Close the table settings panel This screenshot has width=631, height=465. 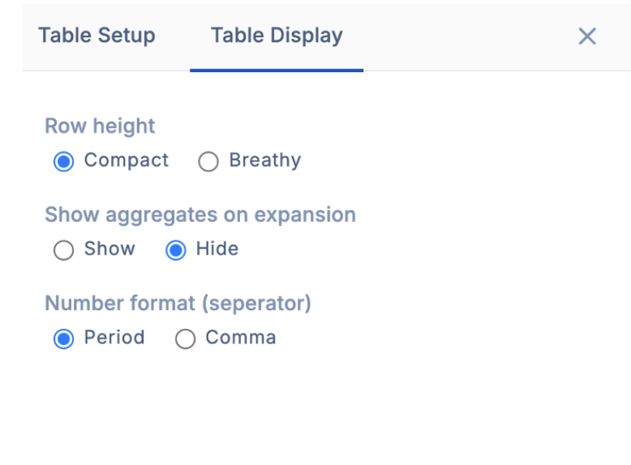587,36
